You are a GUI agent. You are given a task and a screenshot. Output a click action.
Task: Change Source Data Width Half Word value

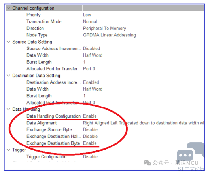click(x=93, y=55)
